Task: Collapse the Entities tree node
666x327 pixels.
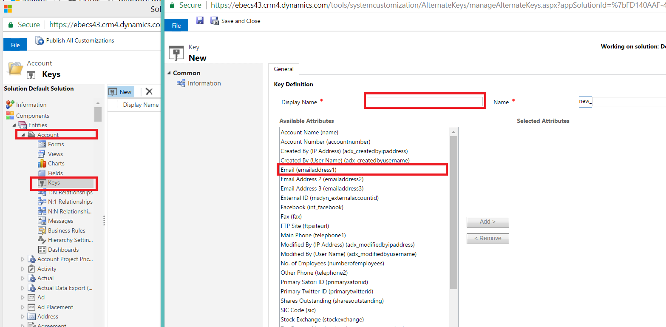Action: 14,125
